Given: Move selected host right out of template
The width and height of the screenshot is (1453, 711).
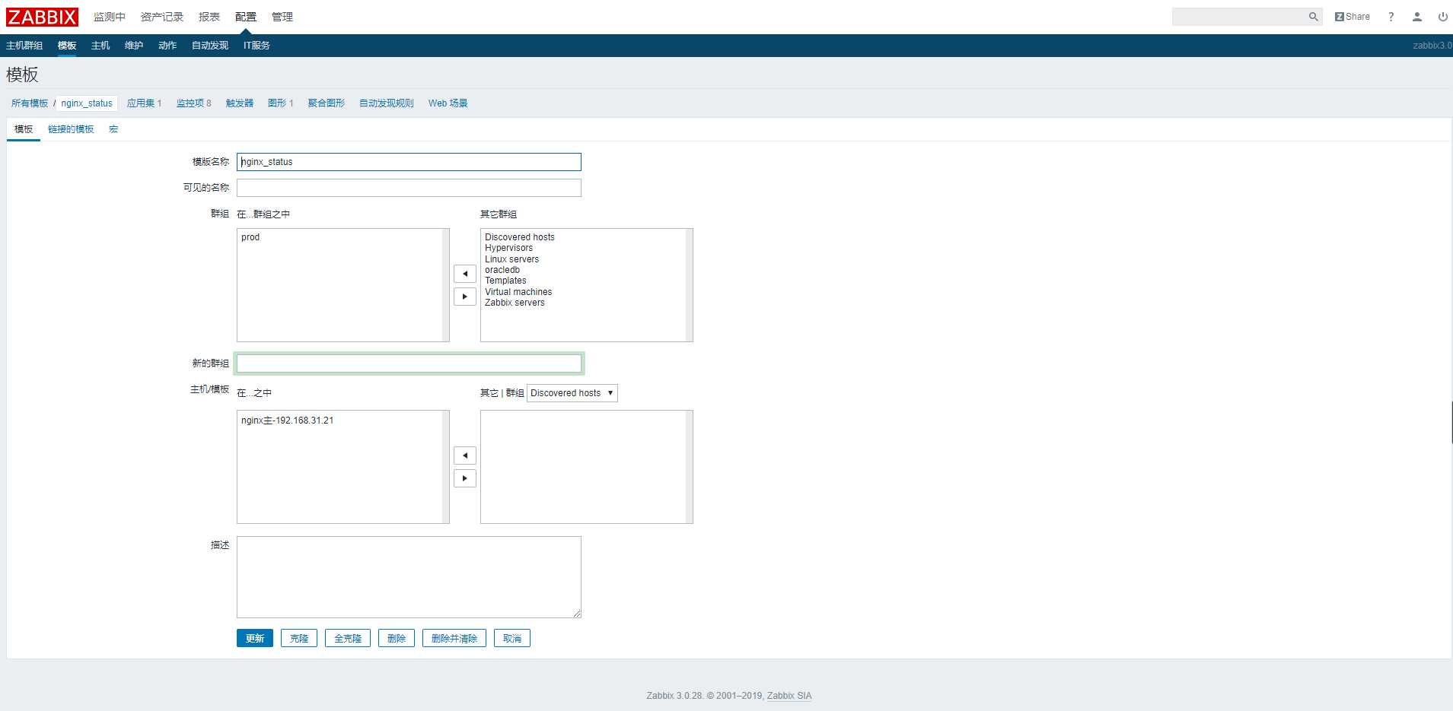Looking at the screenshot, I should (x=465, y=478).
